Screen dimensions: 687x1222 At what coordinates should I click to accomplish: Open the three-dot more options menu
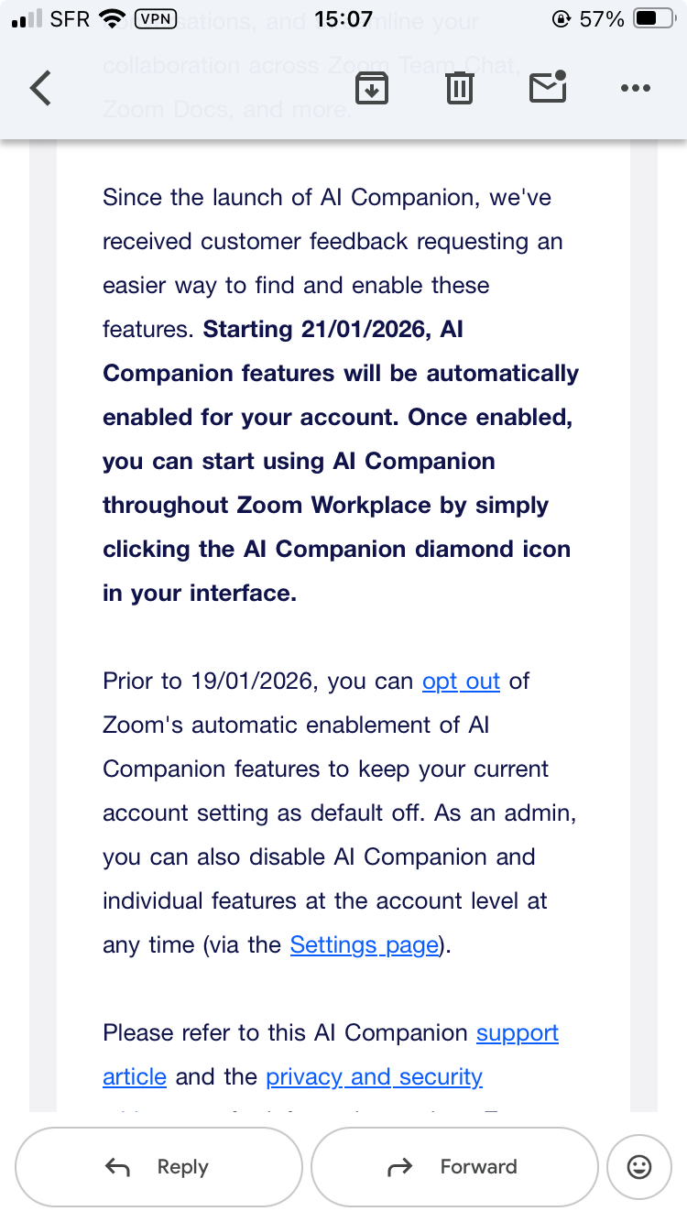[x=635, y=88]
